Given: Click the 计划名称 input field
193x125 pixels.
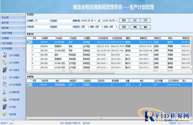Looking at the screenshot, I should (x=64, y=21).
